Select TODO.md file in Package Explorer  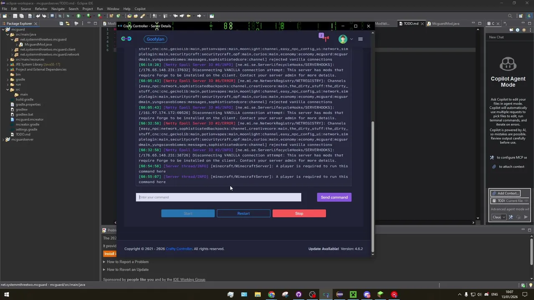click(23, 135)
